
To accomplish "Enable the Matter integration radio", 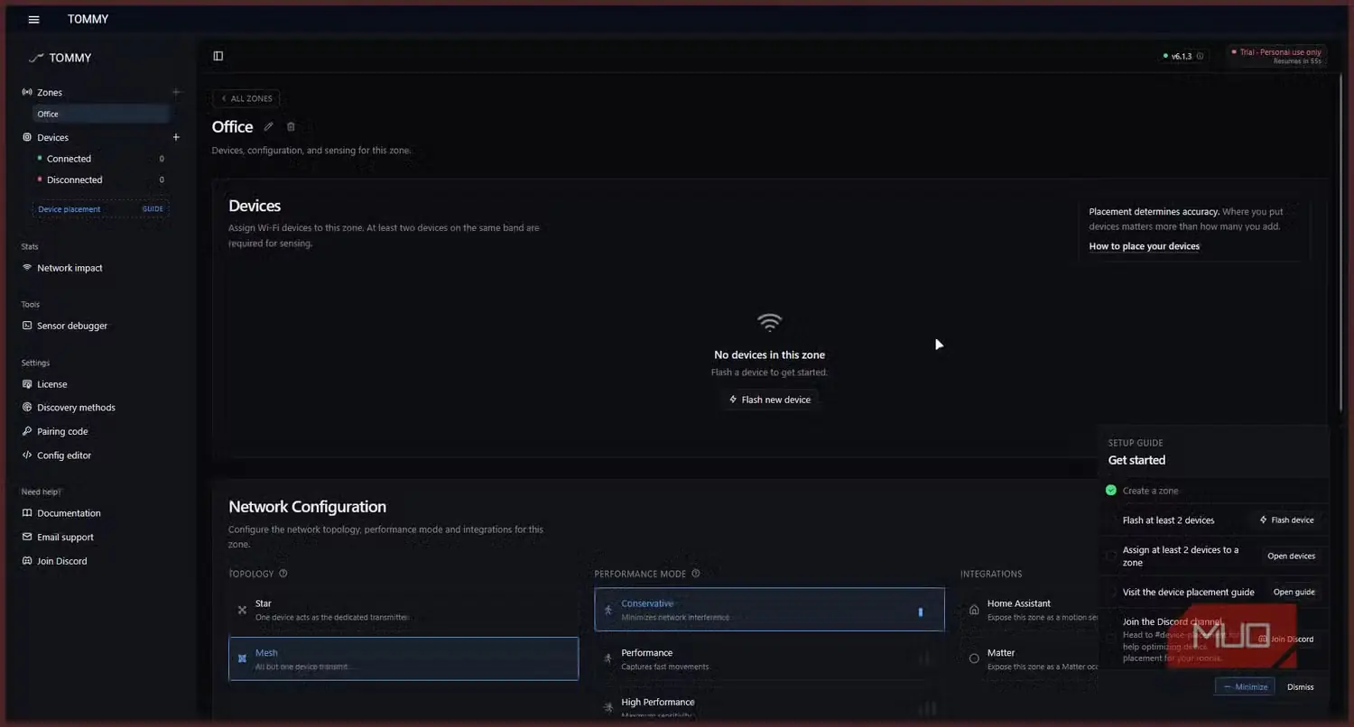I will [x=974, y=658].
